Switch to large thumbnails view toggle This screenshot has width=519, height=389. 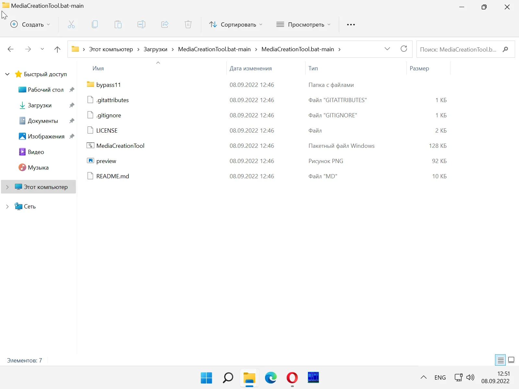(511, 360)
